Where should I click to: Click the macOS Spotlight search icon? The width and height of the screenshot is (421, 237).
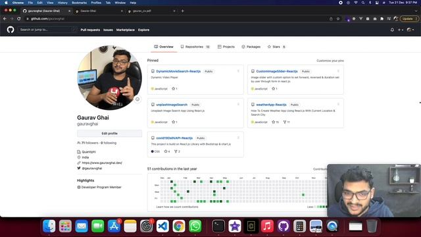tap(363, 3)
